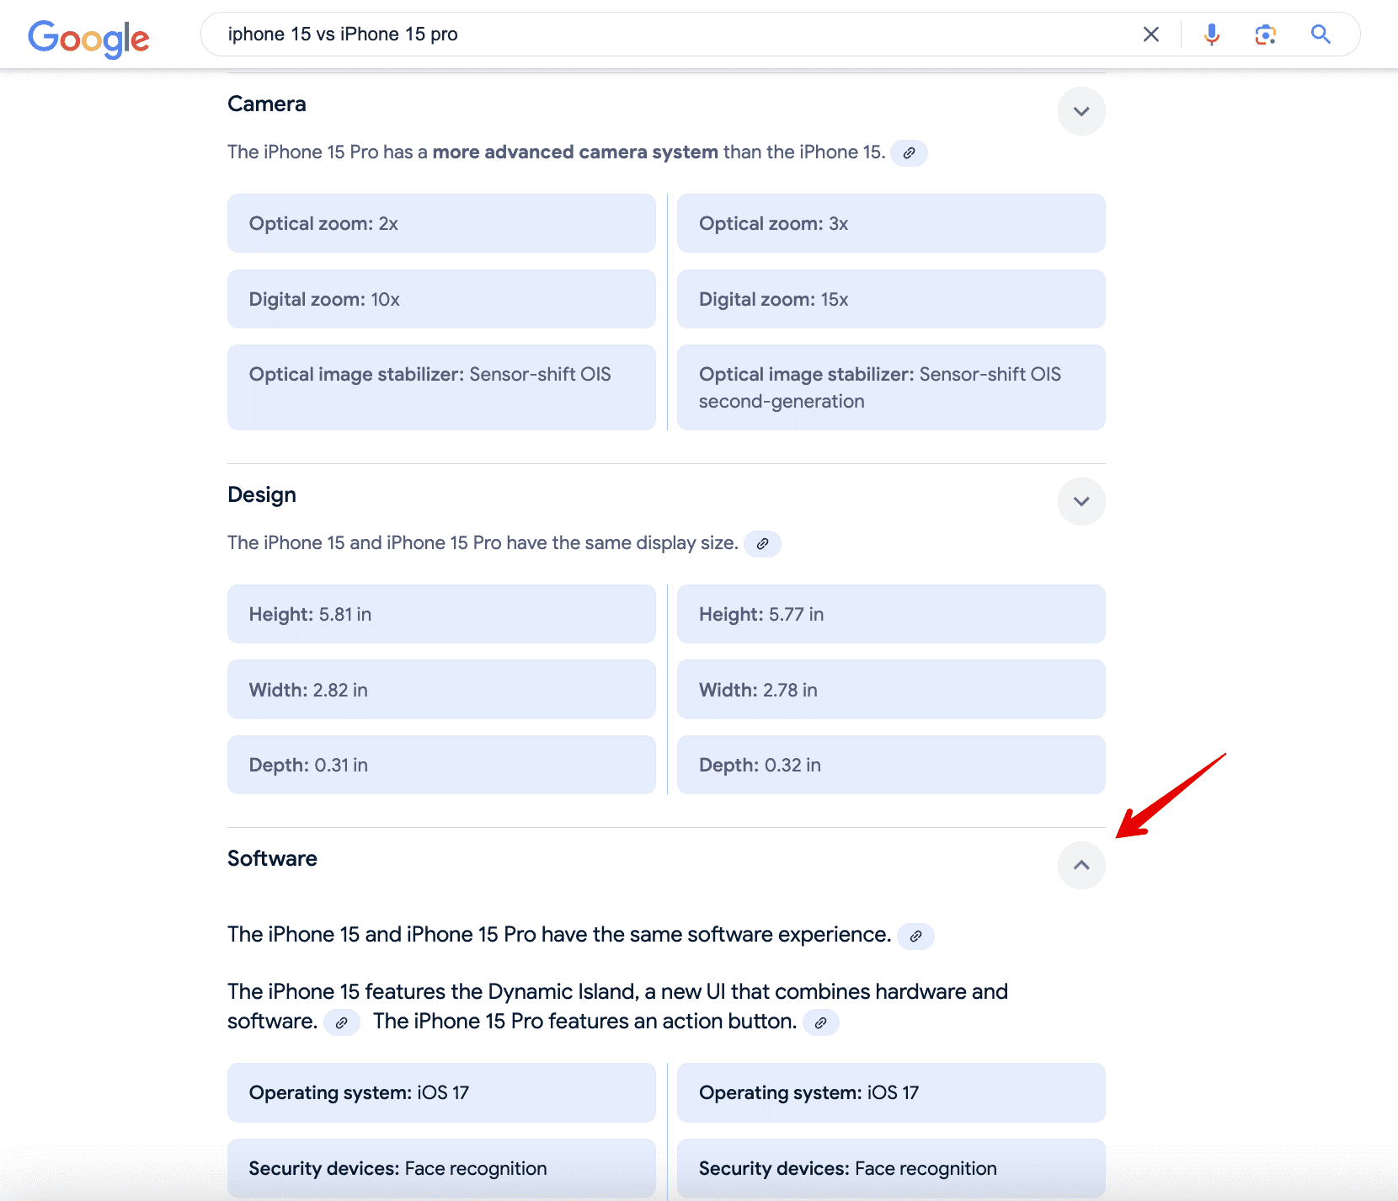The image size is (1398, 1201).
Task: Expand the Design section chevron
Action: [1081, 501]
